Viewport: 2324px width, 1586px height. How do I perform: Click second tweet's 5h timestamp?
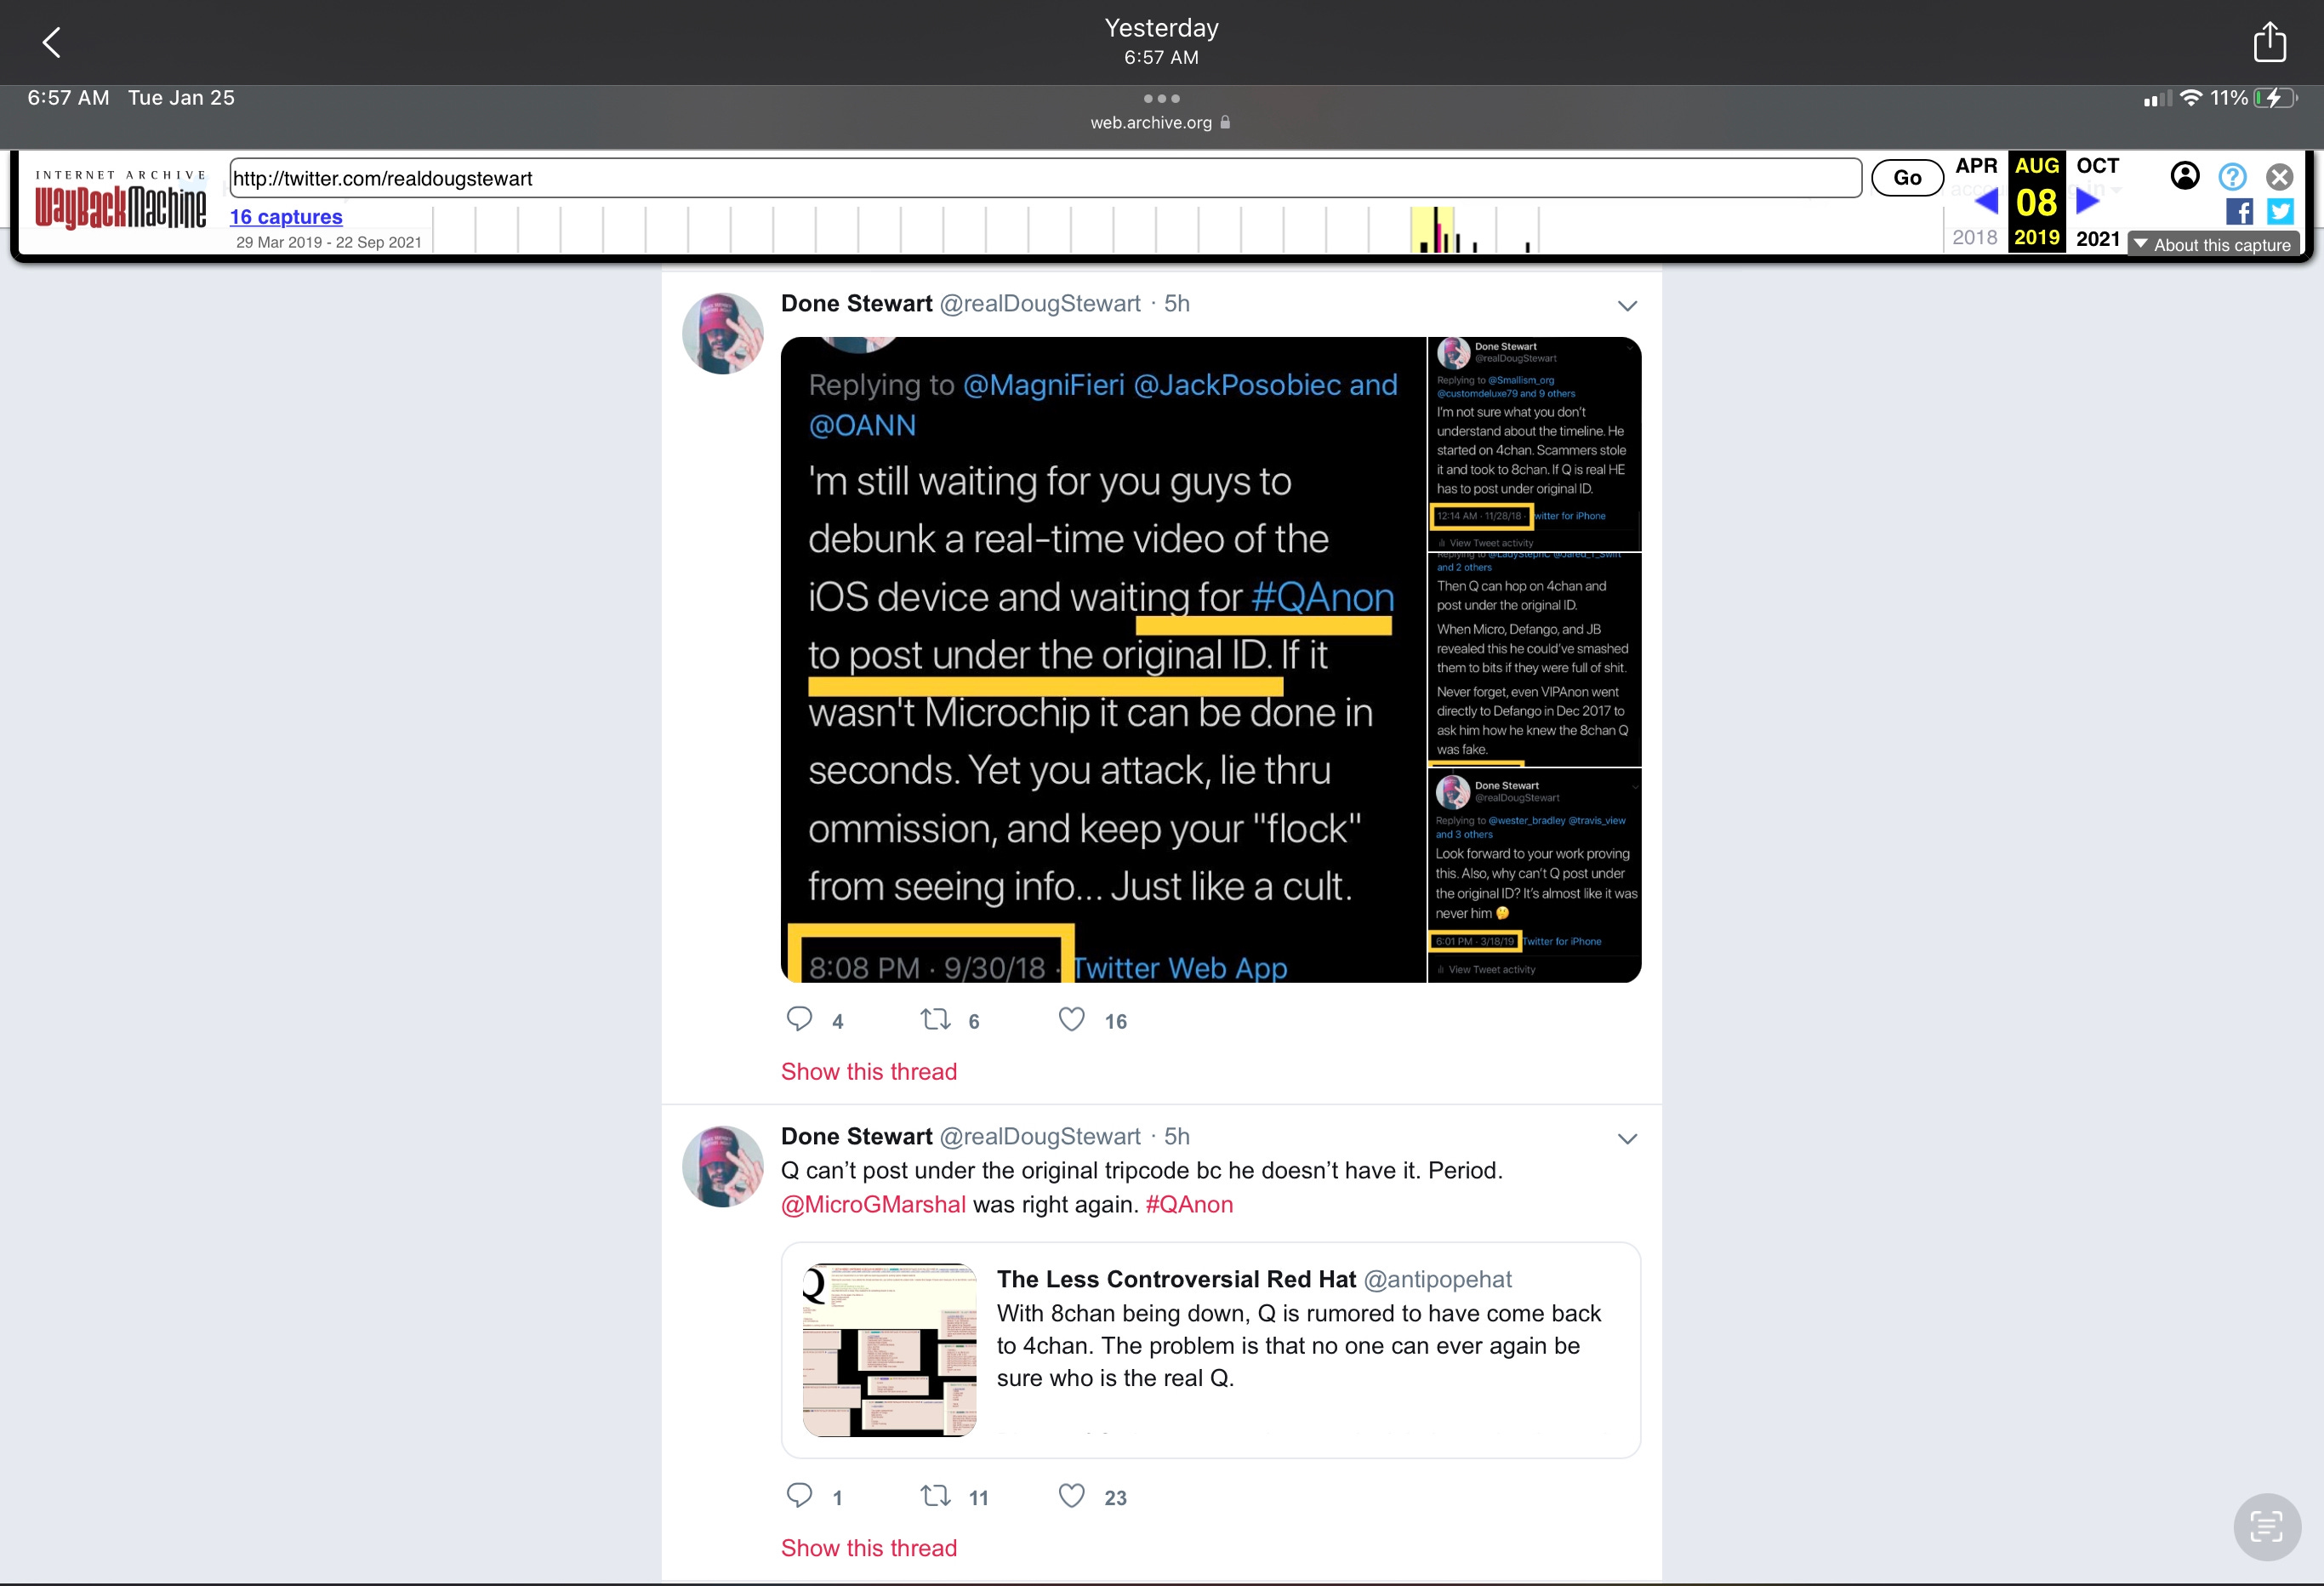[x=1177, y=1137]
